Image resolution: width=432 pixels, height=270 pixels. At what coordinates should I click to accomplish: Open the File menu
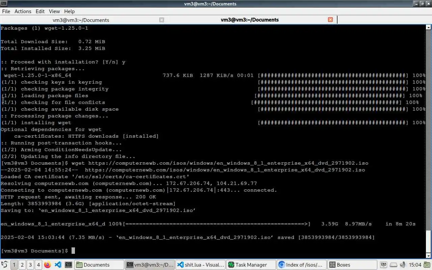[6, 11]
